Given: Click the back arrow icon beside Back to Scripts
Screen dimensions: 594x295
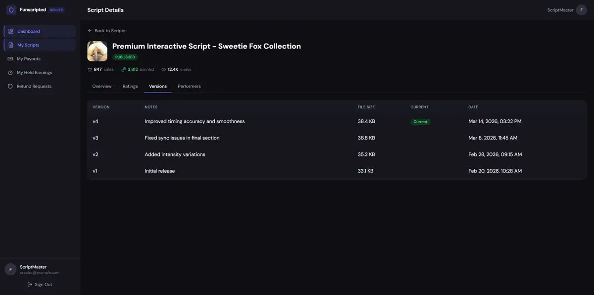Looking at the screenshot, I should click(x=90, y=31).
